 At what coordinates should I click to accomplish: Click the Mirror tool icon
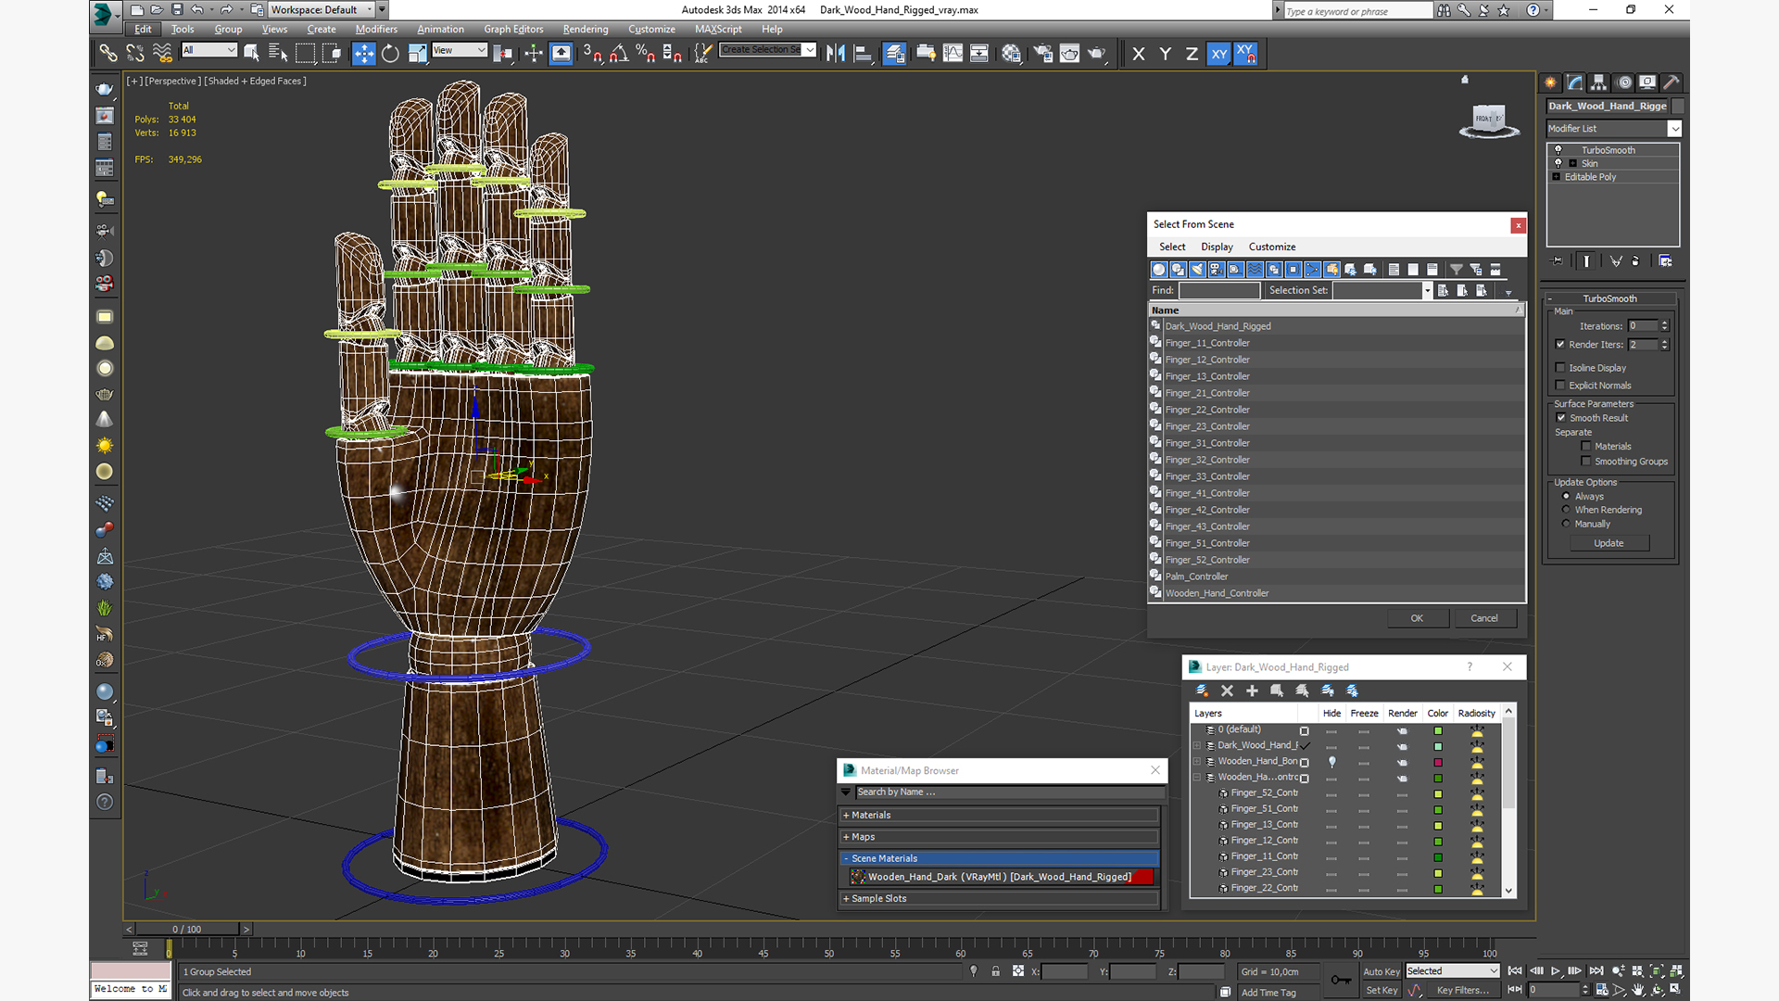tap(836, 53)
